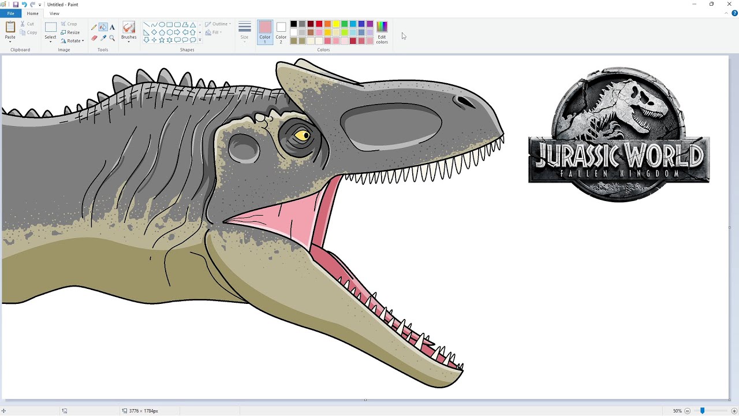Choose the Pentagon shape

coord(162,32)
